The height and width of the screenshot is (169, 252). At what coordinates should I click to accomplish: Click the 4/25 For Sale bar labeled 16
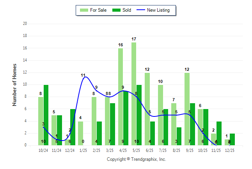tap(121, 97)
